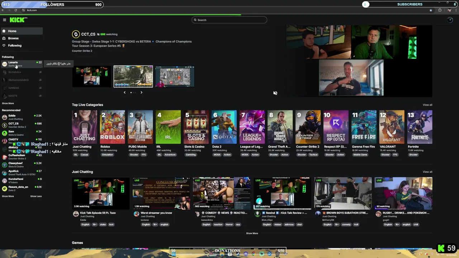
Task: Open CCT_CS channel name link
Action: point(88,34)
